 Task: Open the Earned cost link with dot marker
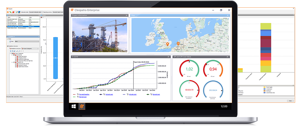[156, 94]
